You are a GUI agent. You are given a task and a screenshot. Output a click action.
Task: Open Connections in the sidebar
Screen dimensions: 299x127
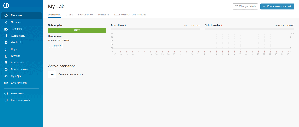tap(22, 36)
